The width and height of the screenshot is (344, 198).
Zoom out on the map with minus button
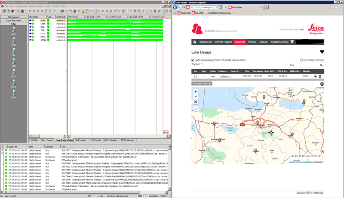[196, 96]
